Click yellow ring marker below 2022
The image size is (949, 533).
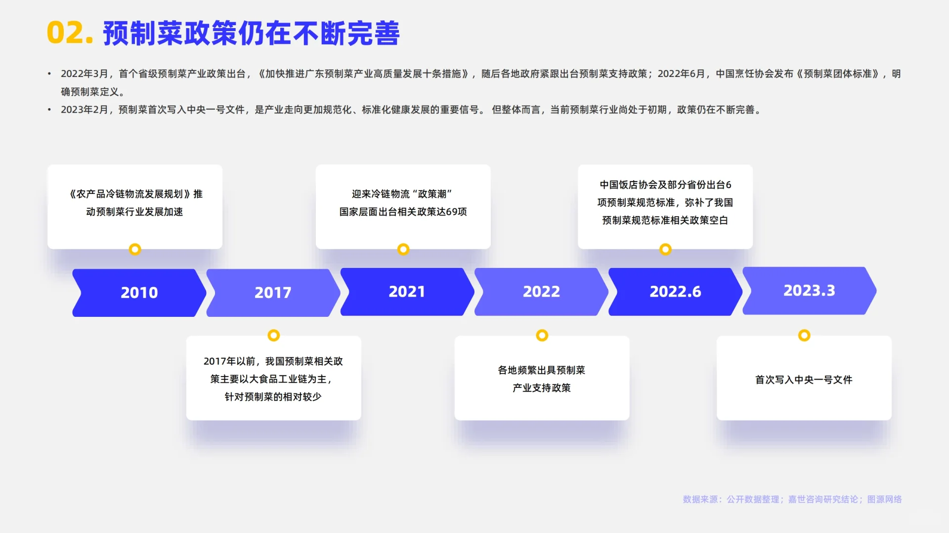pos(542,336)
